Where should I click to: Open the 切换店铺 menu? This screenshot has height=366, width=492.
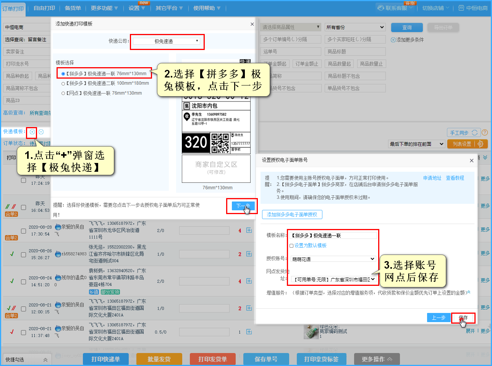tap(435, 8)
